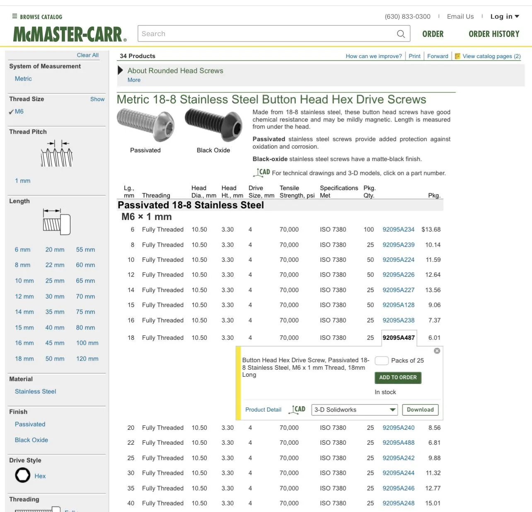Open part number 92095A238

pyautogui.click(x=399, y=320)
